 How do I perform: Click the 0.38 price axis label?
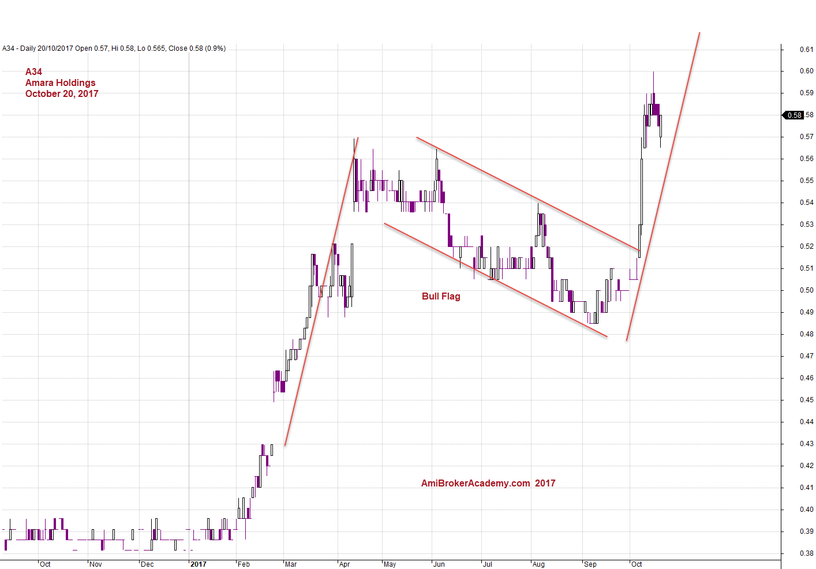pos(807,553)
